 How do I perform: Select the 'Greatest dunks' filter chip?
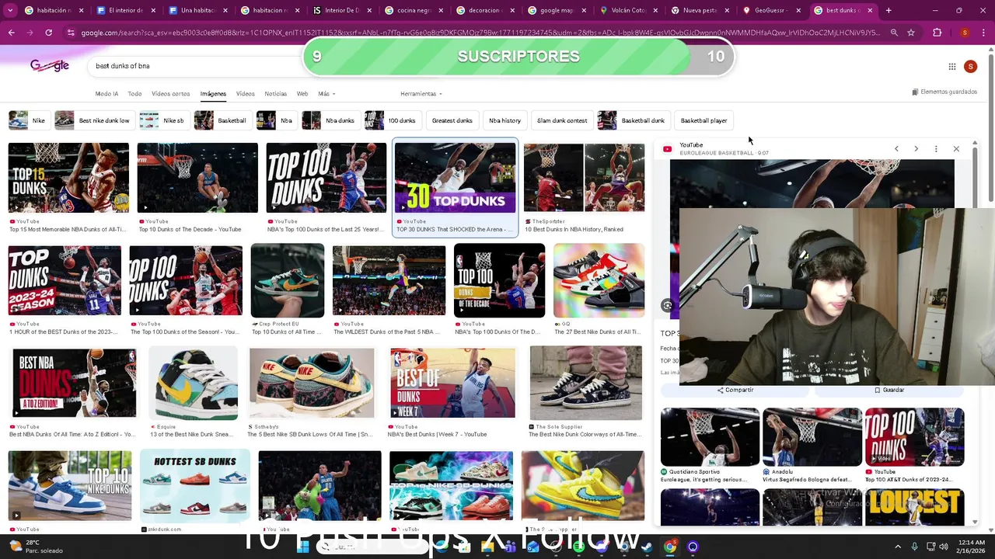point(452,120)
